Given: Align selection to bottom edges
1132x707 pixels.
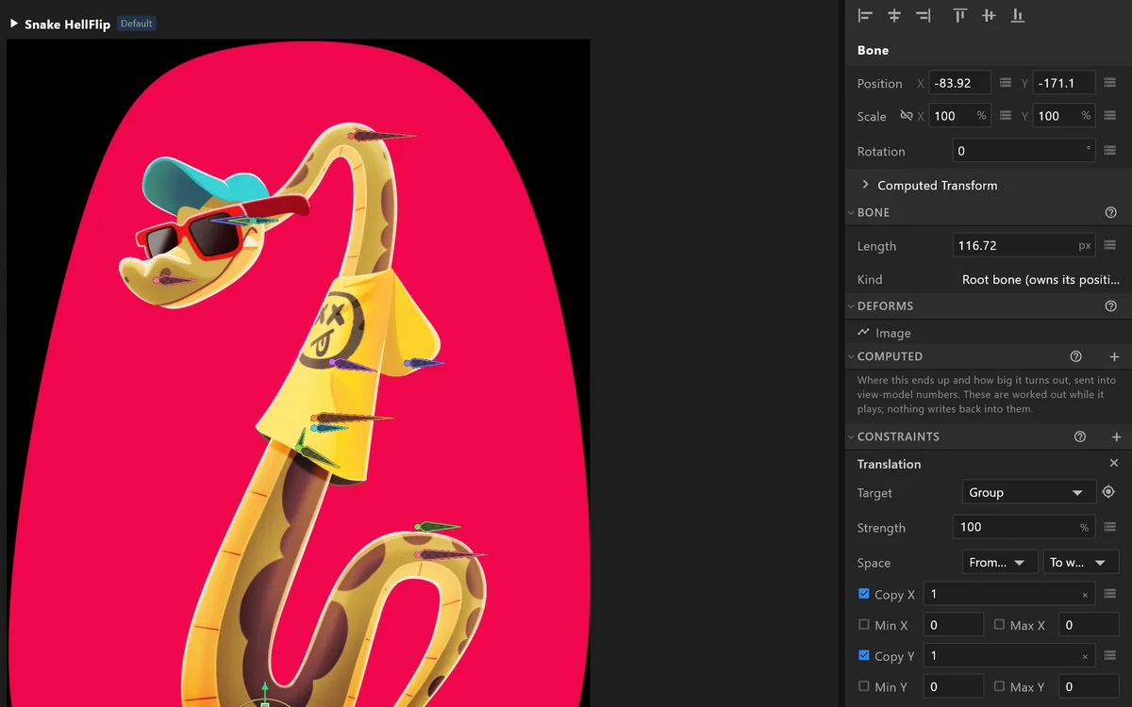Looking at the screenshot, I should [x=1018, y=15].
